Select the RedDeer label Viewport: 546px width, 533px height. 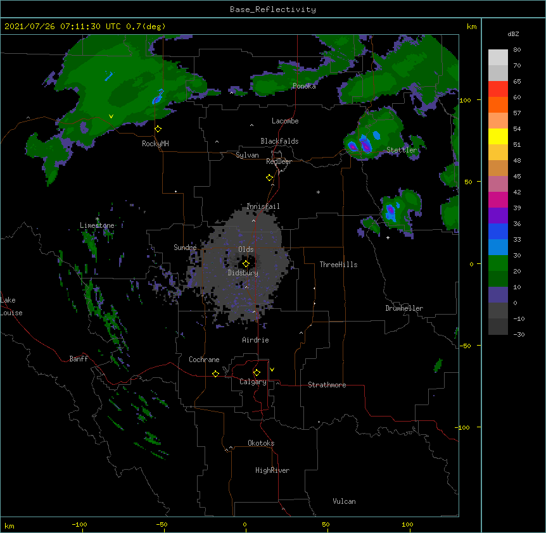click(279, 161)
